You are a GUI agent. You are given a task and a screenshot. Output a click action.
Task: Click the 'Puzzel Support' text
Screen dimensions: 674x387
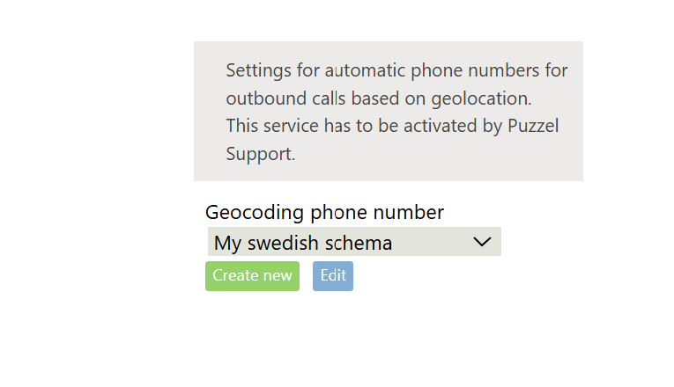533,126
